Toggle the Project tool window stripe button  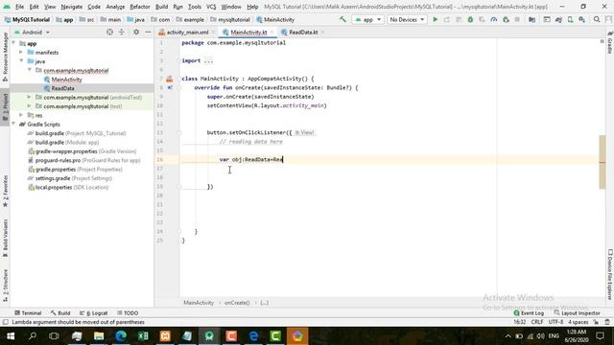[x=5, y=106]
